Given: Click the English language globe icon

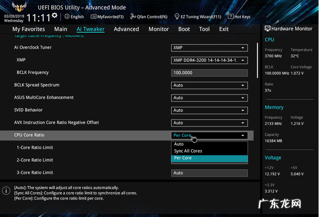Looking at the screenshot, I should [67, 17].
